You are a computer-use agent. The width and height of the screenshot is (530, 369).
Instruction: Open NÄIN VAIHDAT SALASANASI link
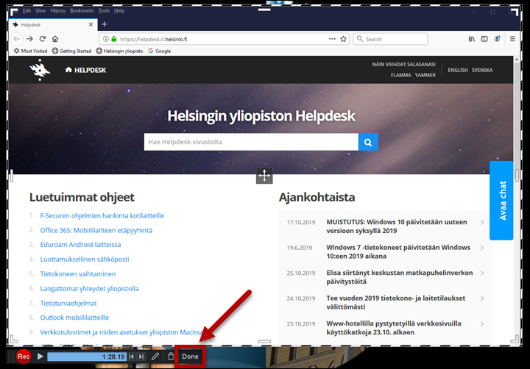click(x=403, y=64)
